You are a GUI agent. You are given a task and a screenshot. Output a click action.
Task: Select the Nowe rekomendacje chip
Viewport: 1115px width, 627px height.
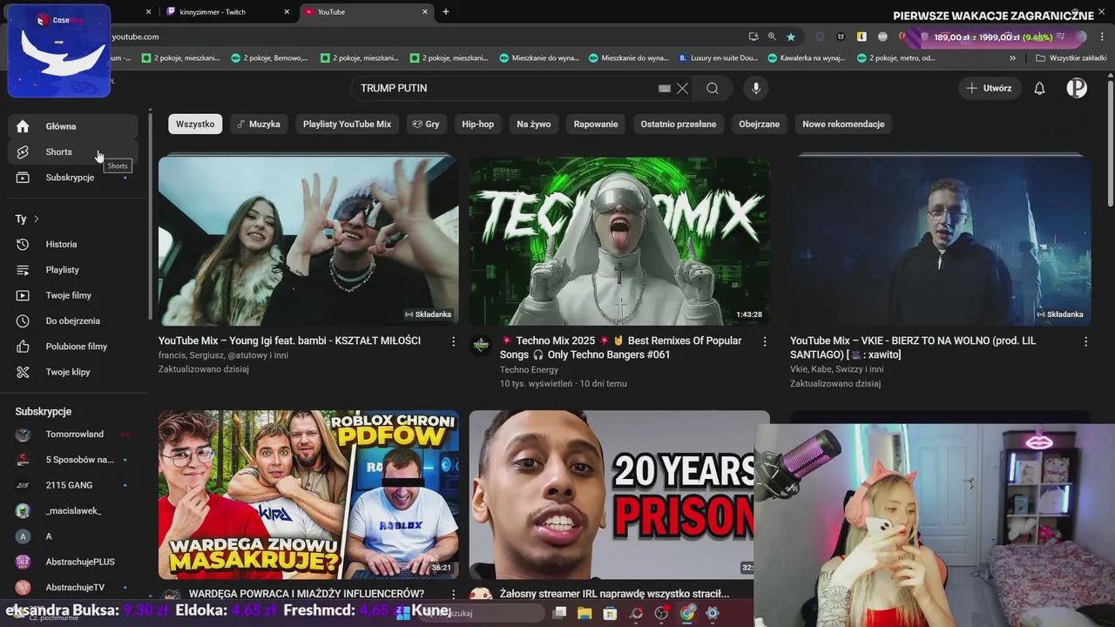[843, 125]
